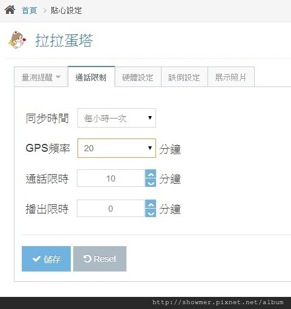291x309 pixels.
Task: Increase 播出限時 with up arrow
Action: pyautogui.click(x=151, y=204)
